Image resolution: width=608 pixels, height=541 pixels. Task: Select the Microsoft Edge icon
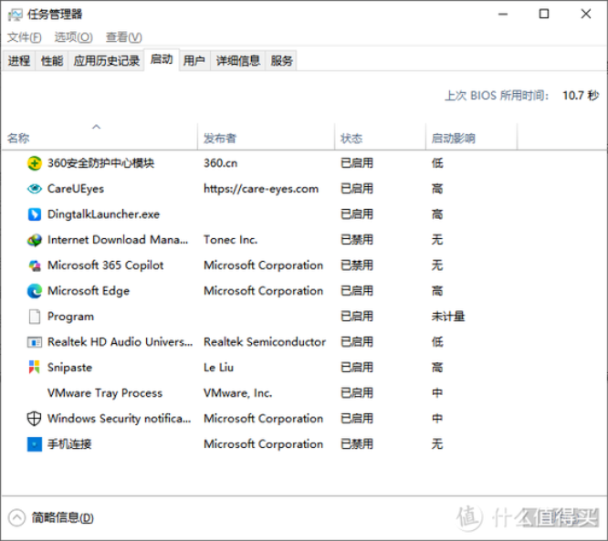click(x=35, y=291)
